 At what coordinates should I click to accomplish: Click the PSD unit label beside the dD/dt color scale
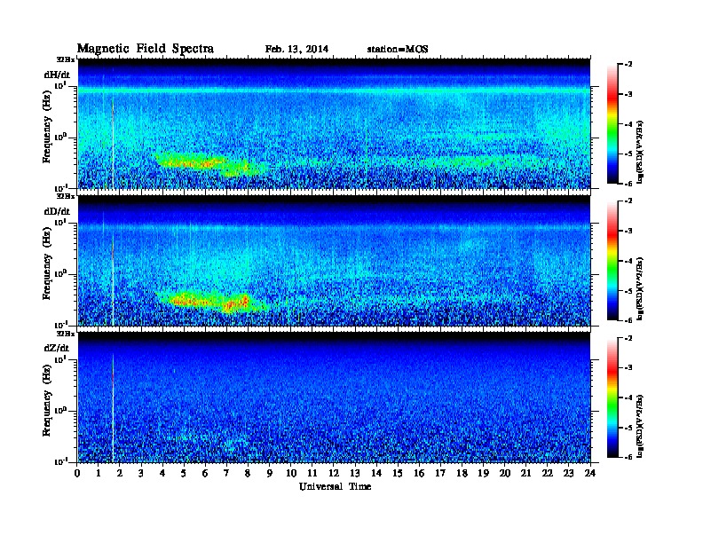click(x=640, y=288)
